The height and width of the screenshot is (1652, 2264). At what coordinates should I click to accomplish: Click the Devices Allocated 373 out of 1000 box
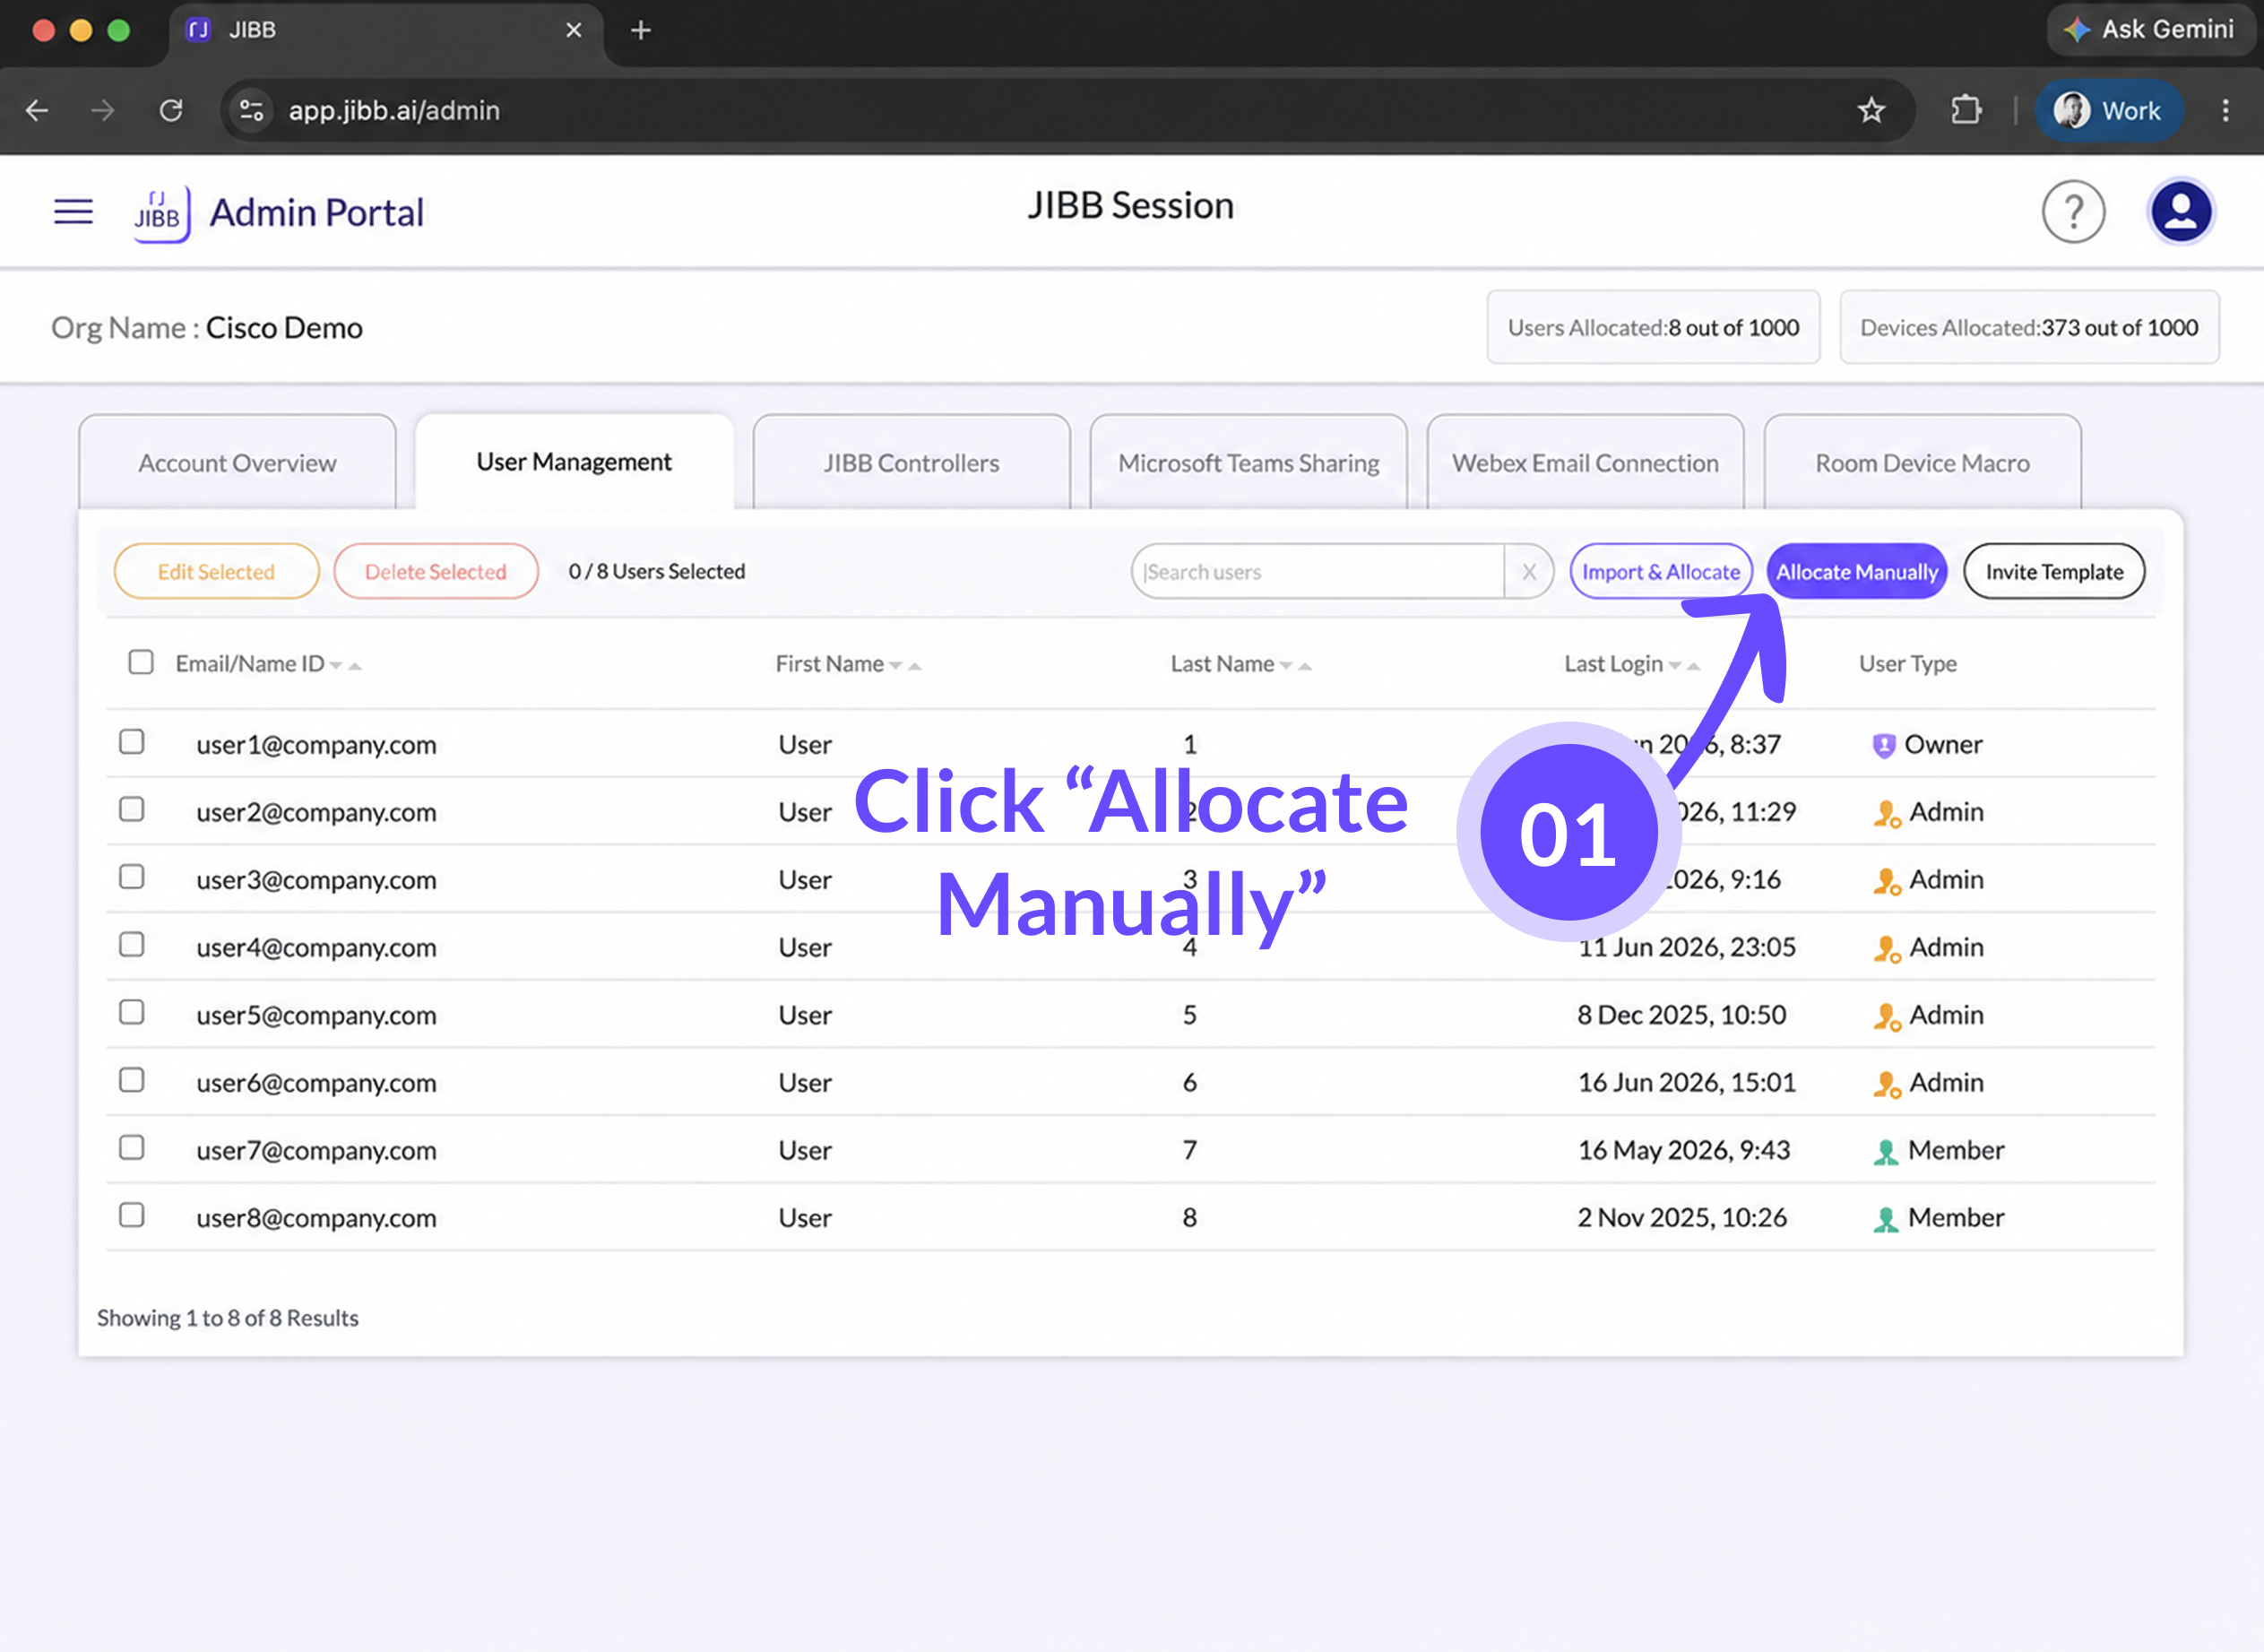click(x=2029, y=327)
